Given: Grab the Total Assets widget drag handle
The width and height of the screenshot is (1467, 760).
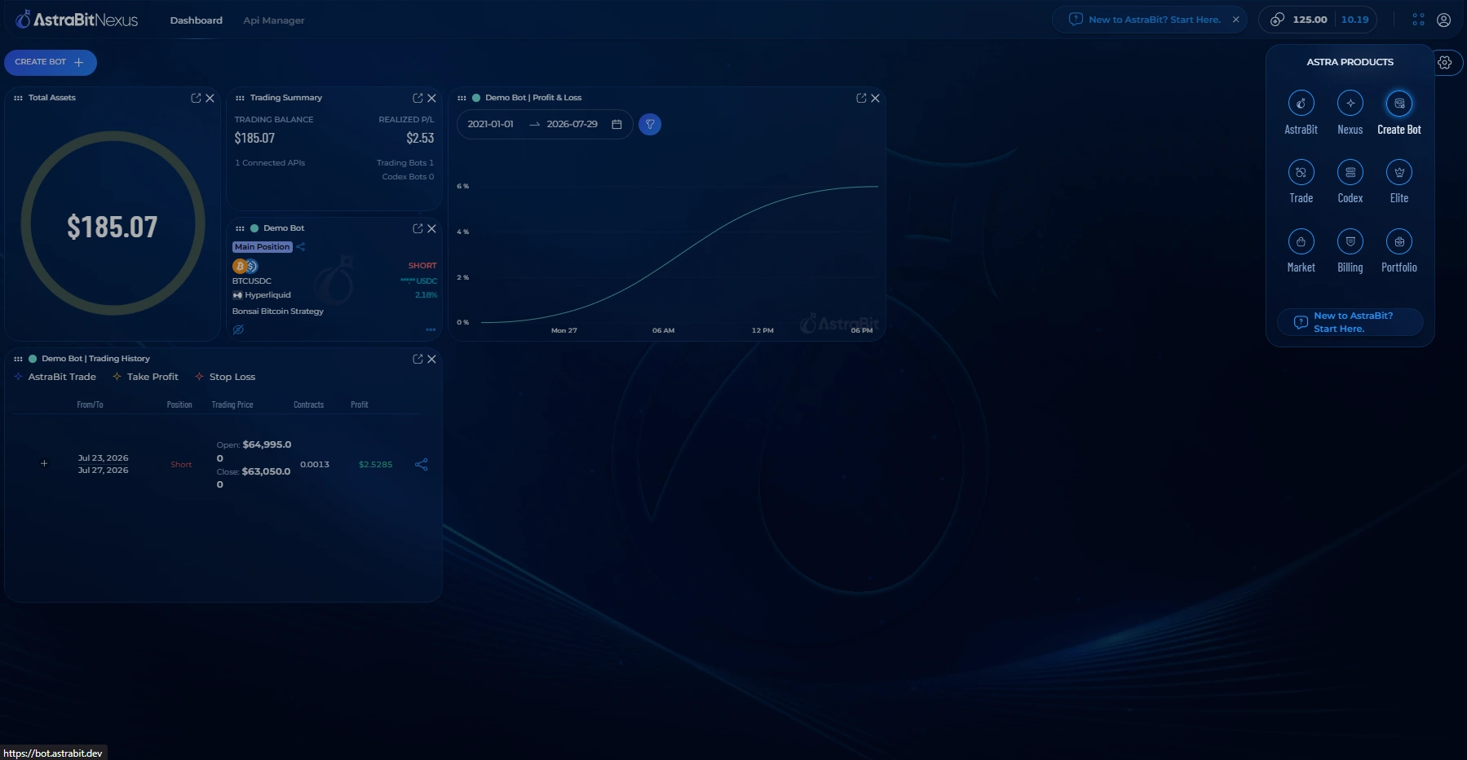Looking at the screenshot, I should click(x=18, y=98).
